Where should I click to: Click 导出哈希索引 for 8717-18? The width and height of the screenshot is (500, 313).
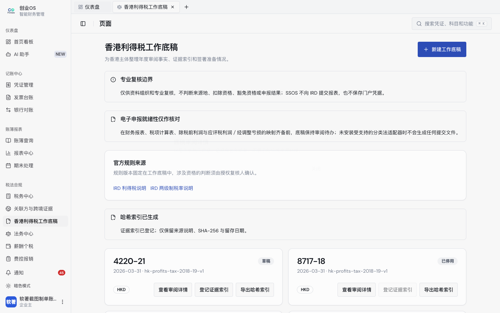[439, 290]
